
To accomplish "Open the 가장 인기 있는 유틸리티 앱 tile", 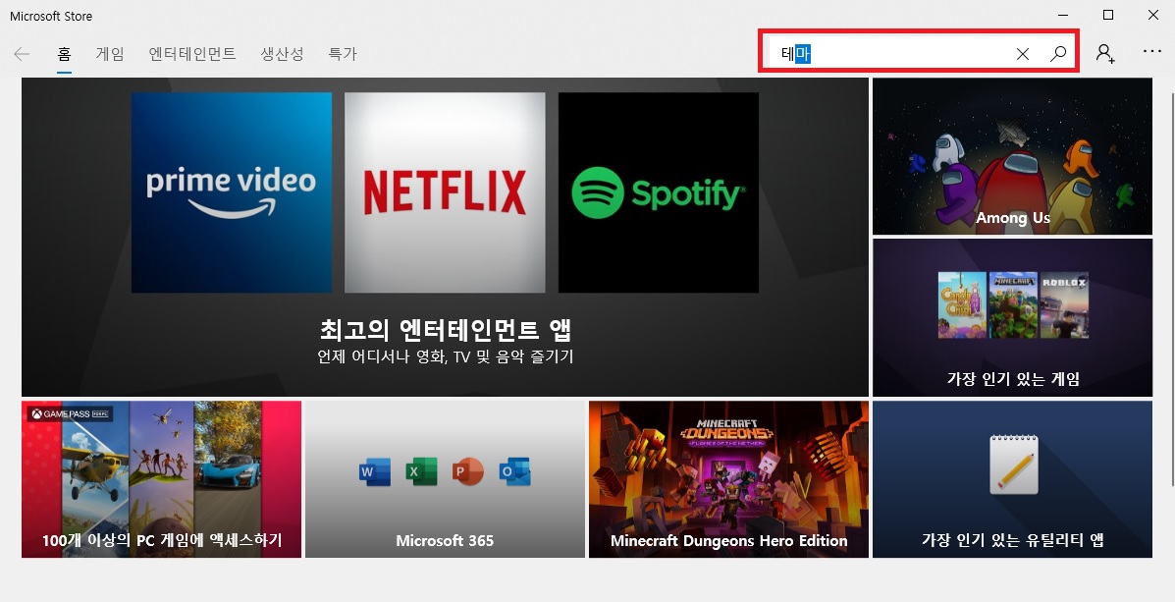I will [1012, 479].
